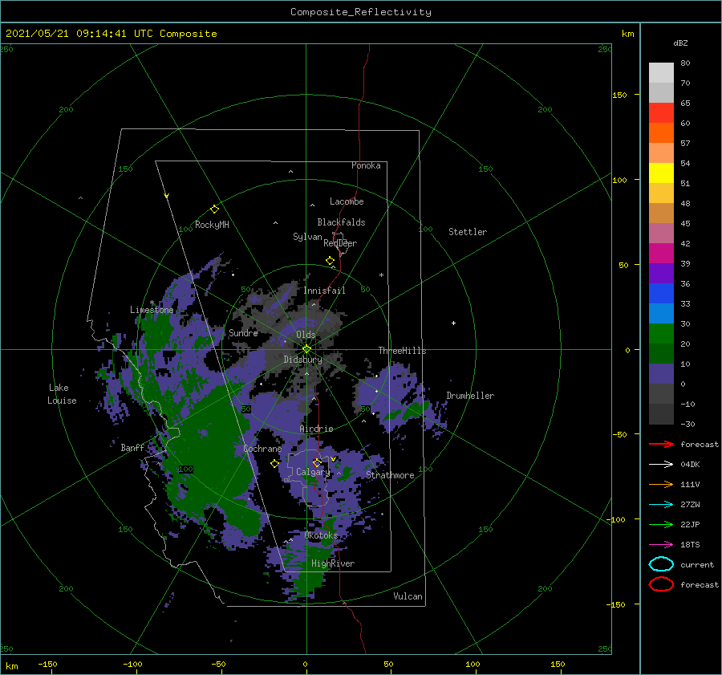Click the Lacombe city label
Viewport: 722px width, 675px height.
click(x=347, y=201)
